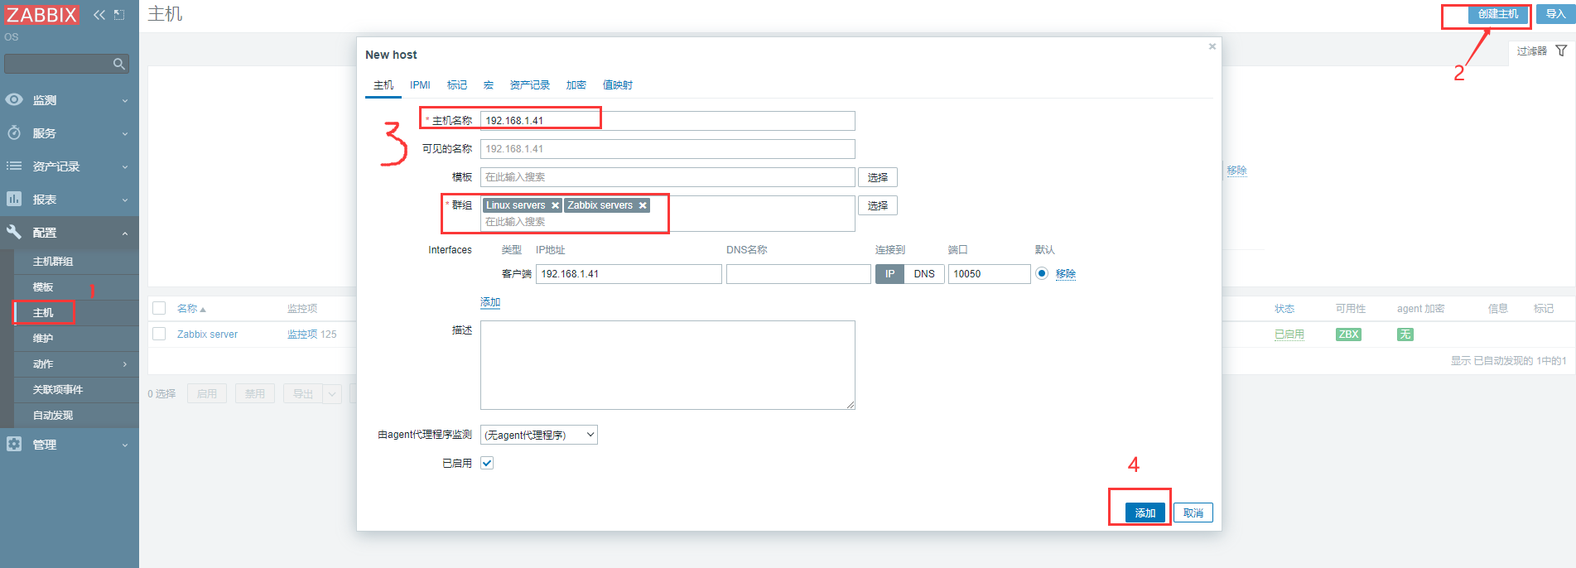Image resolution: width=1576 pixels, height=568 pixels.
Task: Switch to the IPMI tab
Action: click(x=420, y=85)
